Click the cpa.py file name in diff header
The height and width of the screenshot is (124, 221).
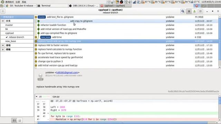coord(56,96)
